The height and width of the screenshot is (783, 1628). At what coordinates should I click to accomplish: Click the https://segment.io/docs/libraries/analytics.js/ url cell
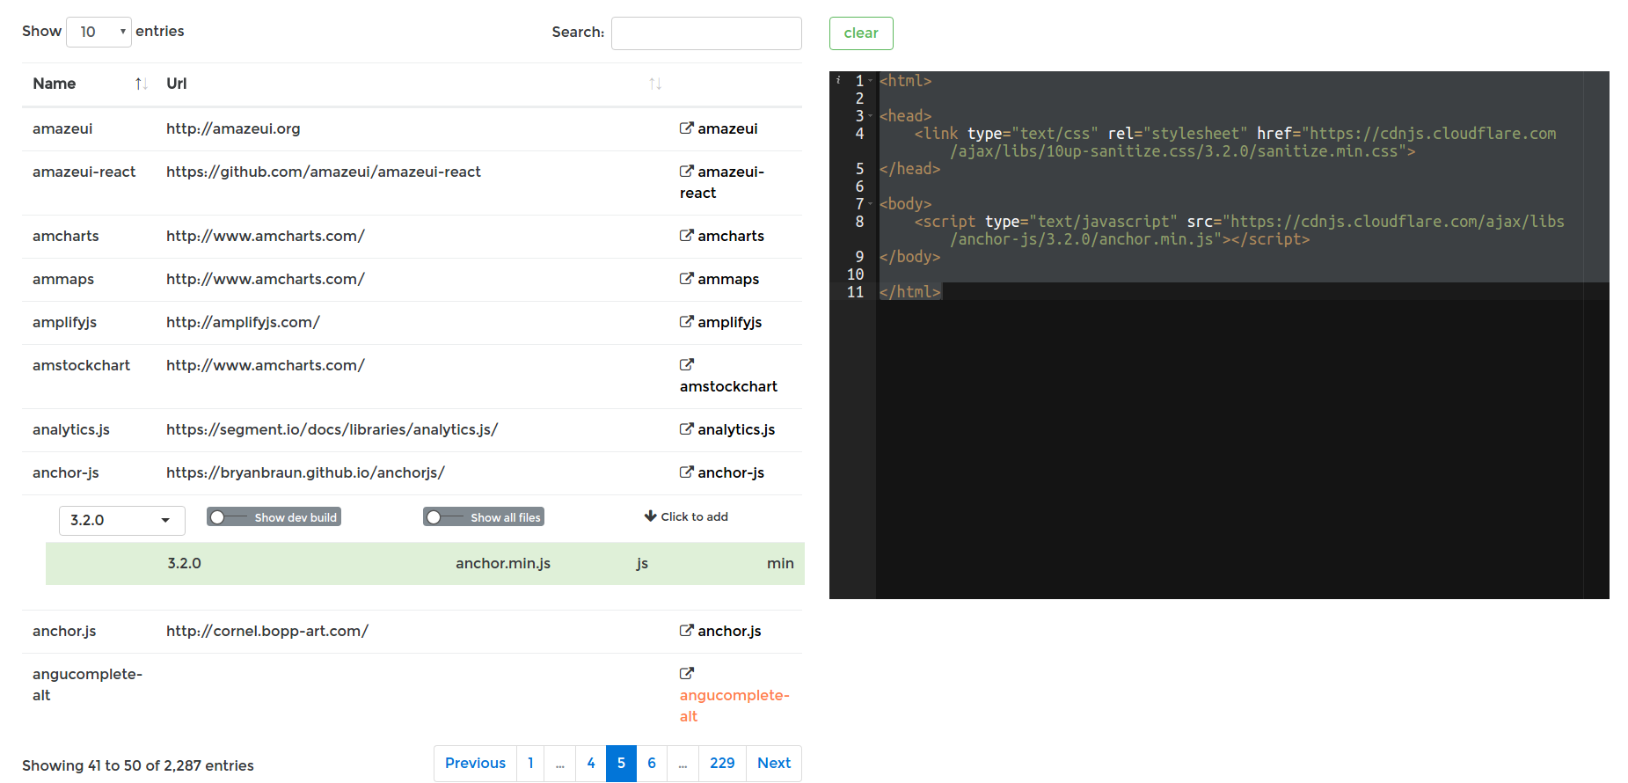pyautogui.click(x=332, y=429)
